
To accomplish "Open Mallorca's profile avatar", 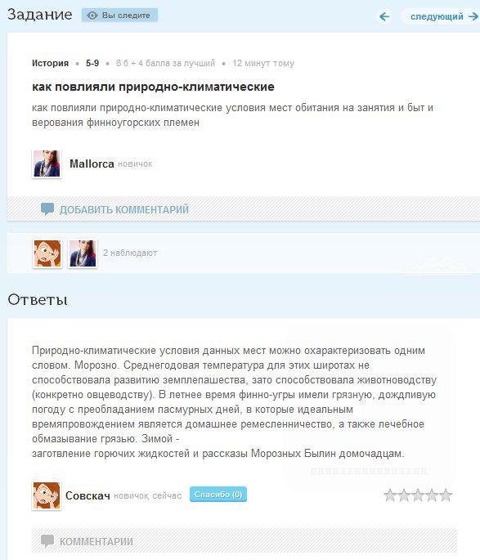I will (47, 164).
